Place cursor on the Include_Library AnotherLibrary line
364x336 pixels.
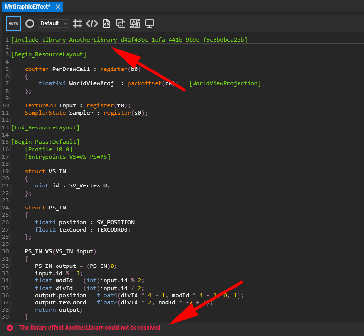click(129, 40)
